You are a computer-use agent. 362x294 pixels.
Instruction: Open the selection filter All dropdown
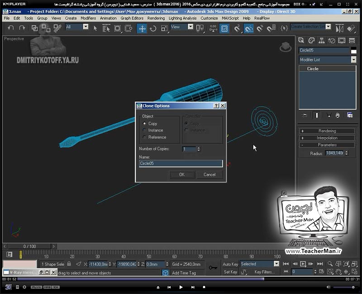(x=86, y=27)
